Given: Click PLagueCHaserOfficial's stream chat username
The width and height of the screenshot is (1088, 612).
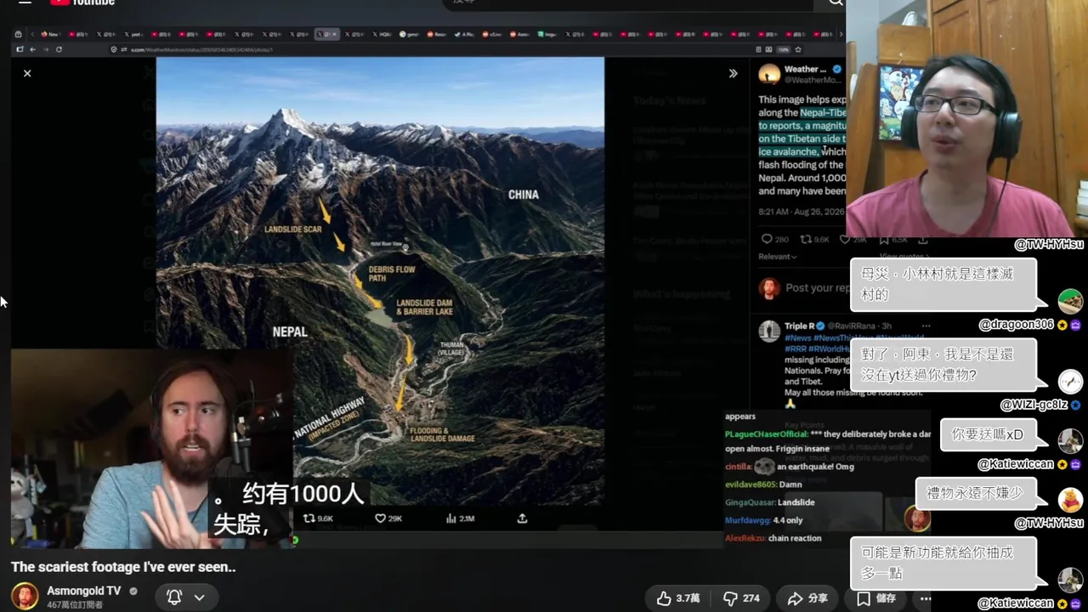Looking at the screenshot, I should pos(766,434).
